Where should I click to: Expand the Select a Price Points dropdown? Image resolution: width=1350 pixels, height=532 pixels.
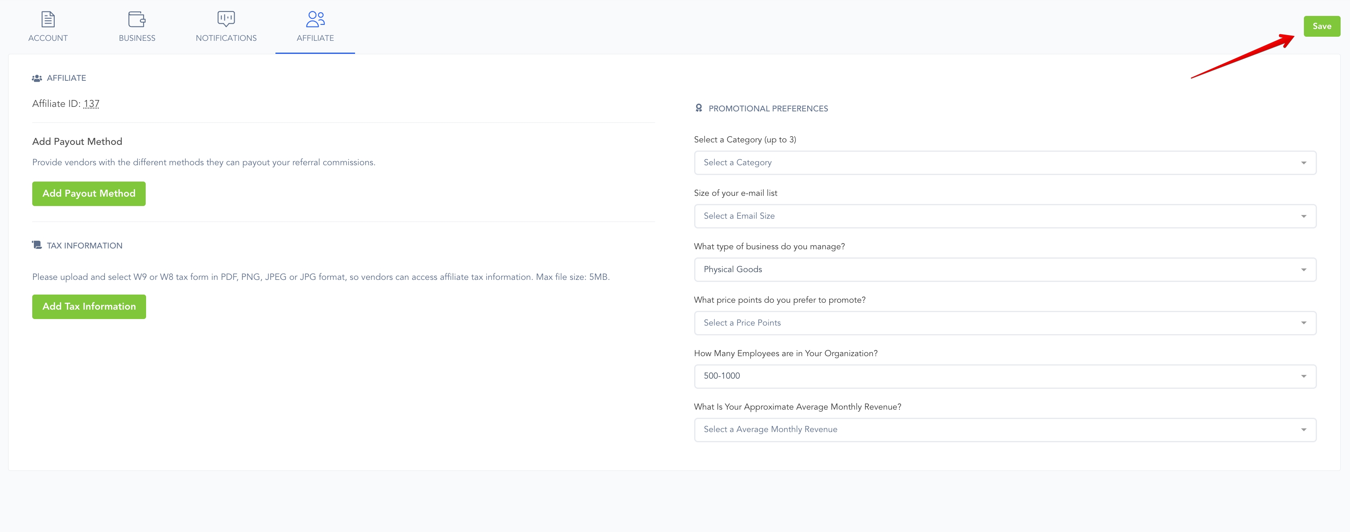coord(1005,323)
